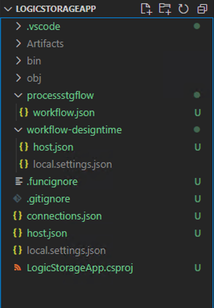
Task: Collapse the workflow-designtime folder chevron
Action: pyautogui.click(x=18, y=130)
